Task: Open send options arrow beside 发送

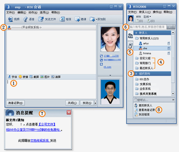Action: tap(95, 103)
